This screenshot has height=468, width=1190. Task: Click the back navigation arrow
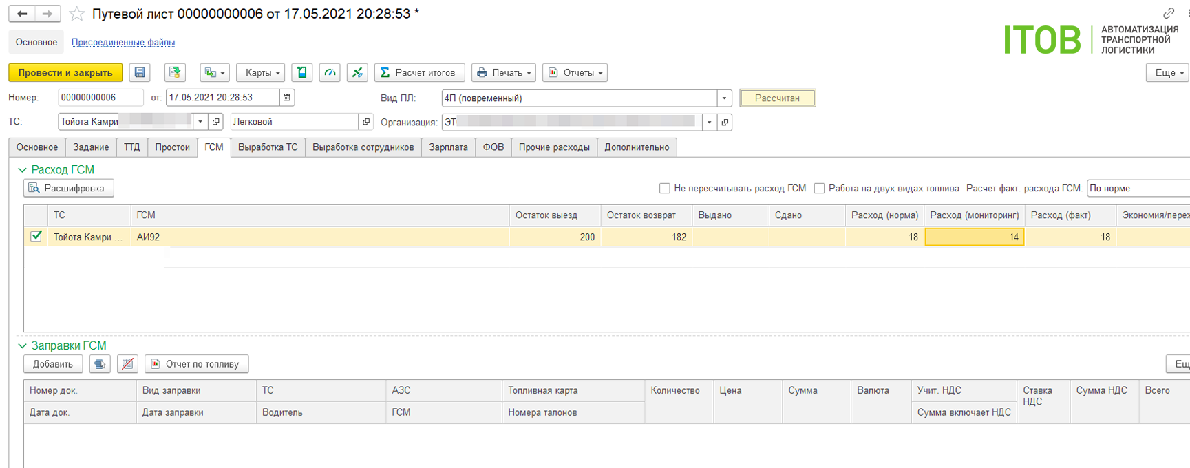pos(22,14)
